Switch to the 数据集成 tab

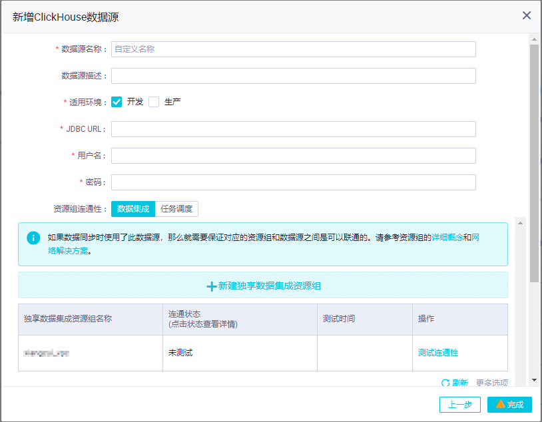point(133,209)
